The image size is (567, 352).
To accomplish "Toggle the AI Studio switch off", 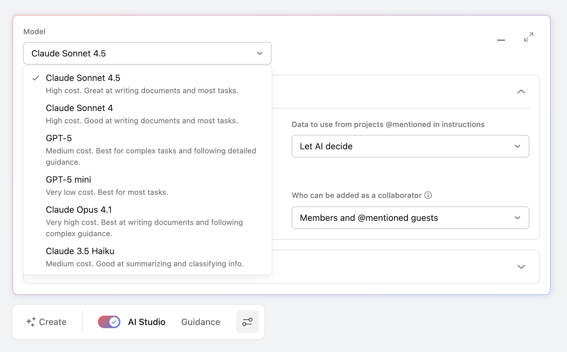I will pos(109,322).
